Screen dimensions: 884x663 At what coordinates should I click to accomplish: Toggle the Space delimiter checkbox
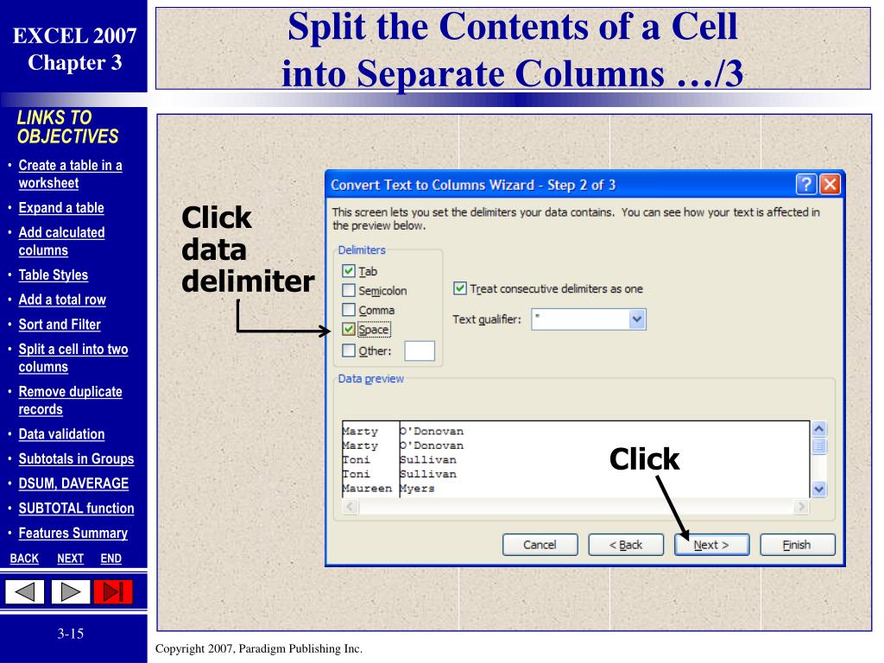point(349,329)
